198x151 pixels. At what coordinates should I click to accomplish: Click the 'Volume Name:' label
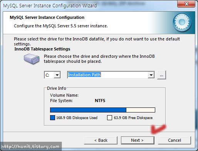point(64,95)
